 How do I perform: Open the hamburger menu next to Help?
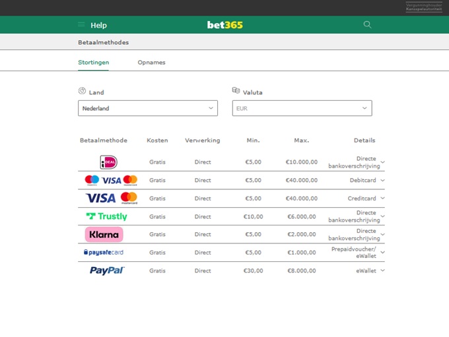click(81, 25)
